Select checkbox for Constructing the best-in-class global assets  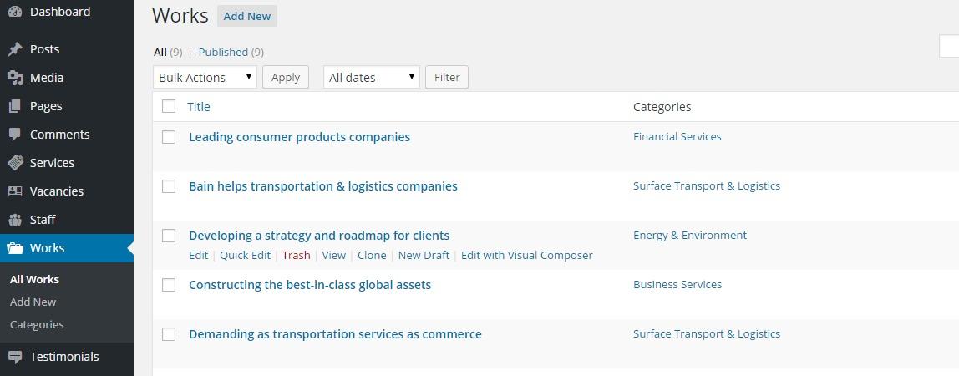[169, 285]
